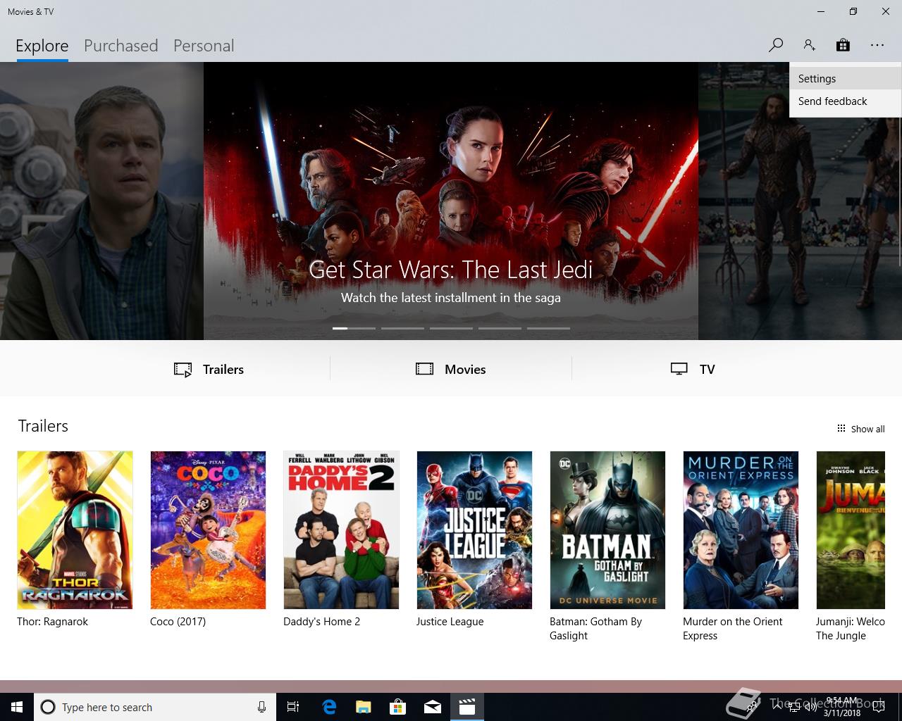Click the 'Thor: Ragnarok' title text
The width and height of the screenshot is (902, 721).
[x=52, y=622]
